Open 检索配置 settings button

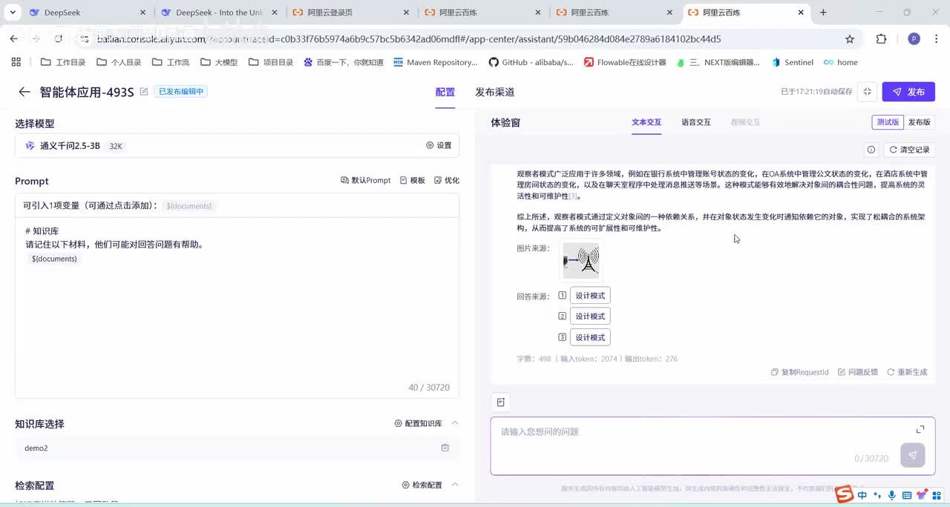pos(422,485)
